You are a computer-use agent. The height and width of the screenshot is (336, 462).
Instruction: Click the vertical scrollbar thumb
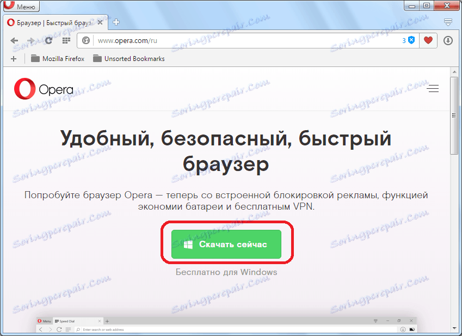coord(454,115)
